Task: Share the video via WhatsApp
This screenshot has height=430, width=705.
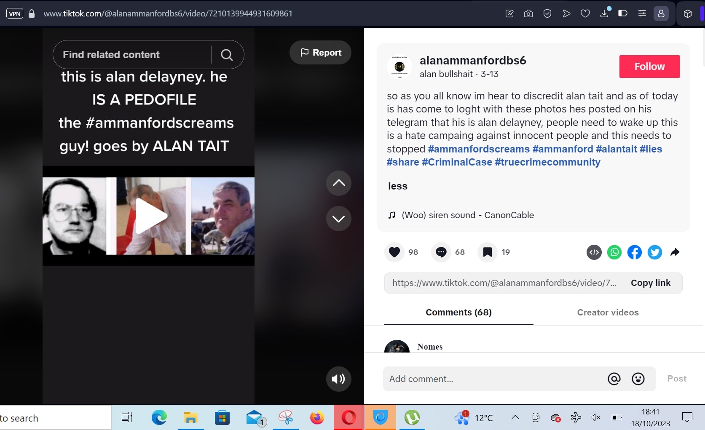Action: click(x=614, y=252)
